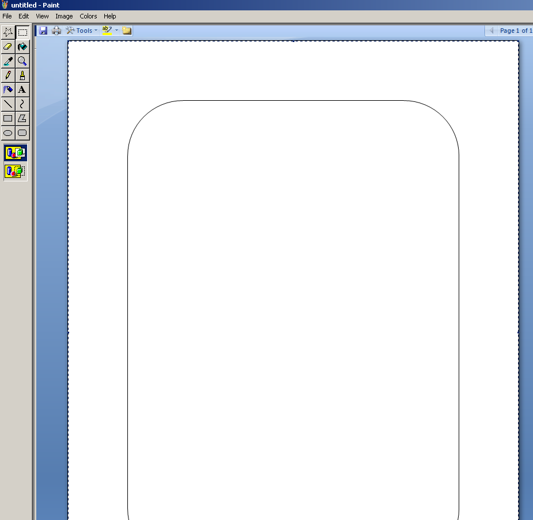Select the Eraser tool
The height and width of the screenshot is (520, 533).
[x=7, y=47]
